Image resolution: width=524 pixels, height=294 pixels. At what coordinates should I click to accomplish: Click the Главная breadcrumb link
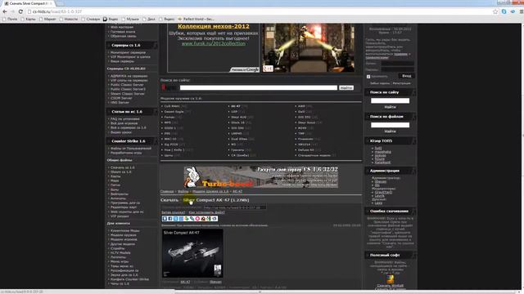pos(167,192)
